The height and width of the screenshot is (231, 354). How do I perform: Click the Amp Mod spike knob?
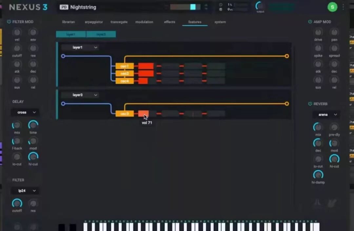pos(318,48)
